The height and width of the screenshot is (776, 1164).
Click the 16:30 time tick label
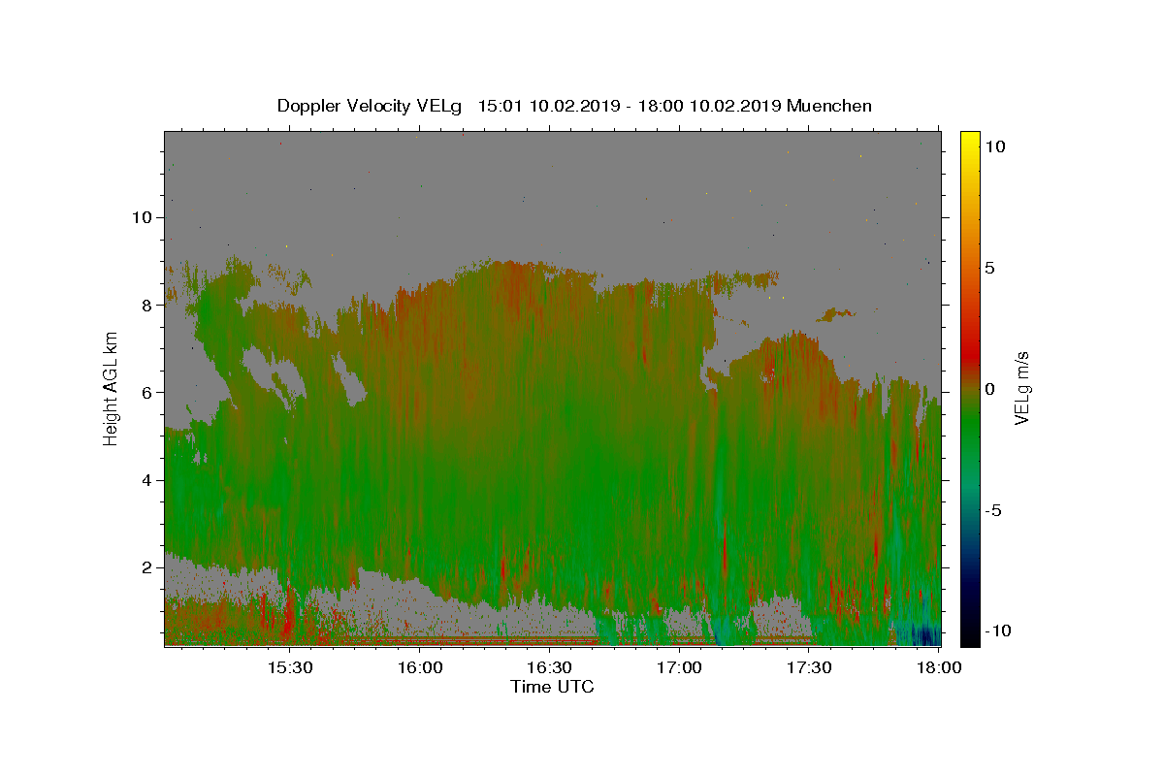pos(550,667)
